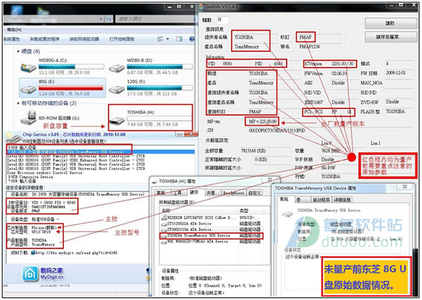Focus the 磁碟 drive letter field showing H

[x=222, y=20]
